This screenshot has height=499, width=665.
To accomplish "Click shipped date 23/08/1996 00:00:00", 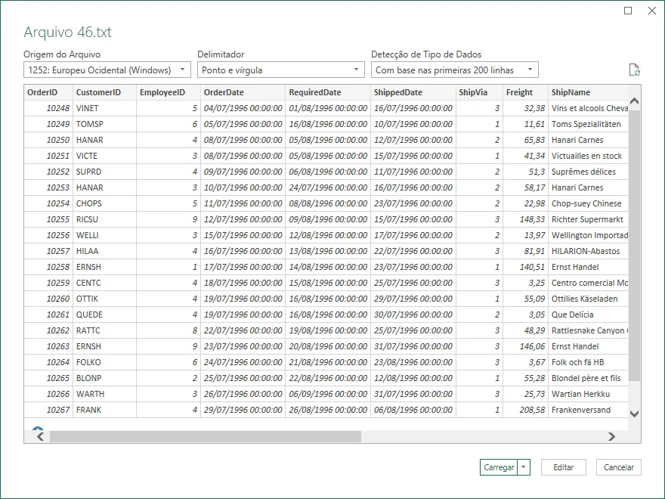I will (413, 362).
